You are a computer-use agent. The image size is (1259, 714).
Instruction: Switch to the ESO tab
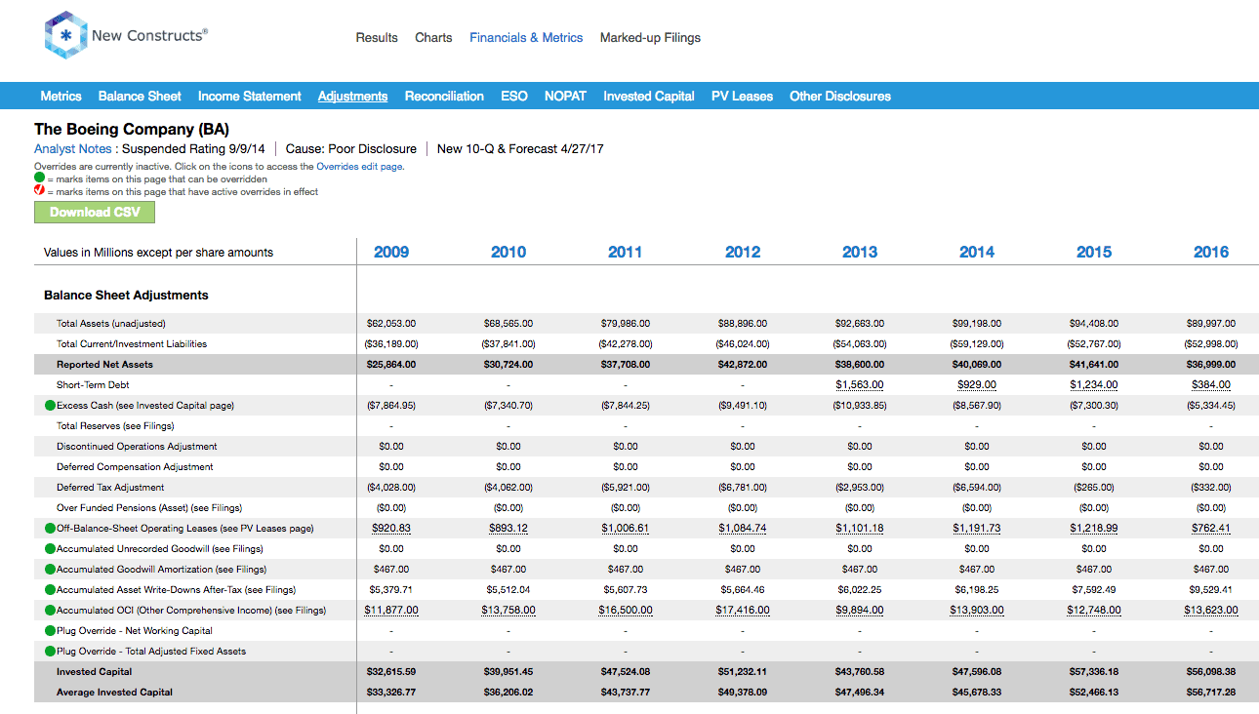click(514, 96)
